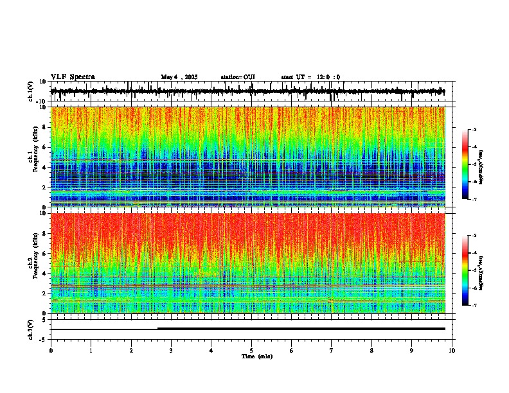Click time axis tick label "5" below ch.3
This screenshot has width=509, height=393.
(x=251, y=351)
